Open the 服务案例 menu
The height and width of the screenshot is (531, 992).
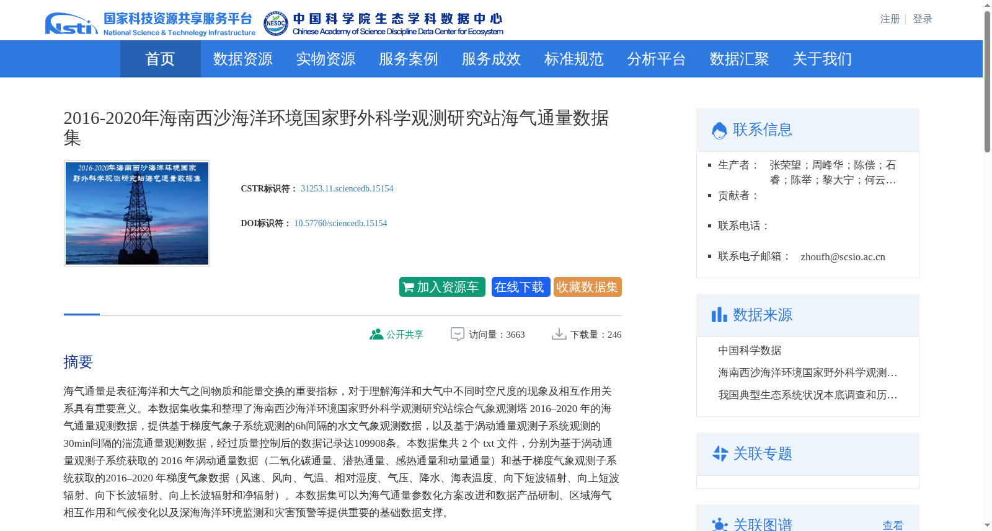pos(409,59)
